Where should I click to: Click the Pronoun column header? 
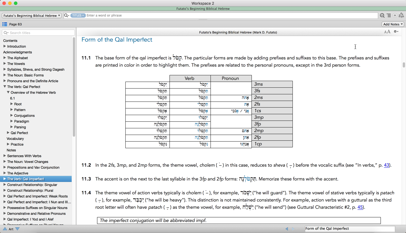click(230, 78)
